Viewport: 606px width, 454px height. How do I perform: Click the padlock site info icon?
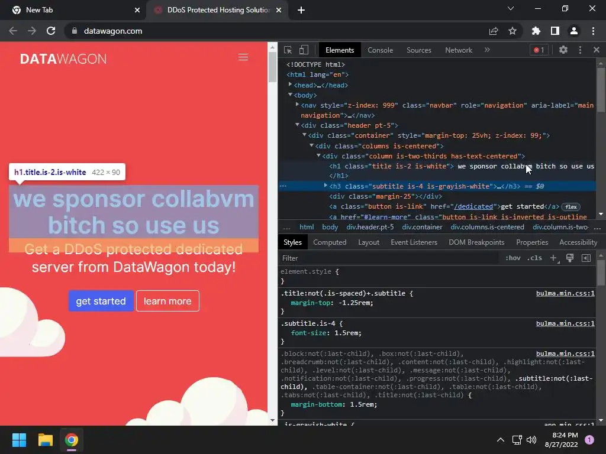pos(75,31)
